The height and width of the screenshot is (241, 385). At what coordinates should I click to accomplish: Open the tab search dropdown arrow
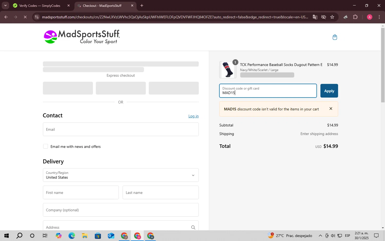[x=5, y=6]
